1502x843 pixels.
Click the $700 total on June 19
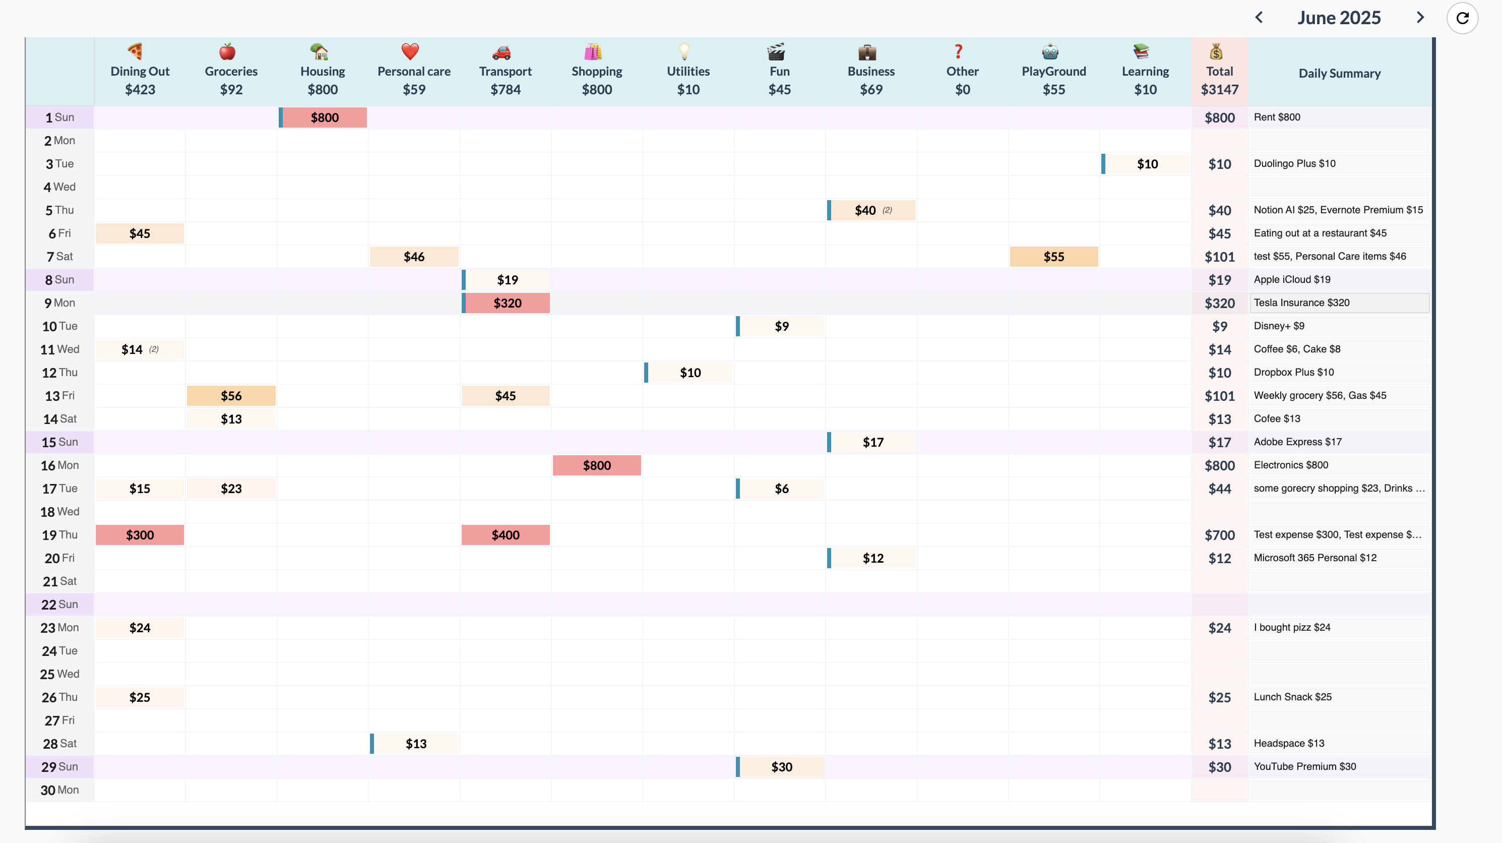click(x=1219, y=535)
